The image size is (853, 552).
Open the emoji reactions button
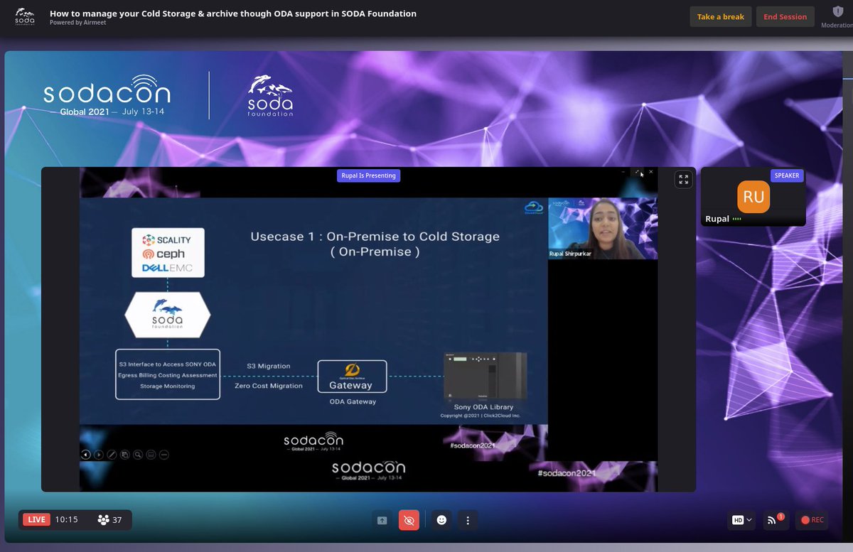tap(441, 520)
